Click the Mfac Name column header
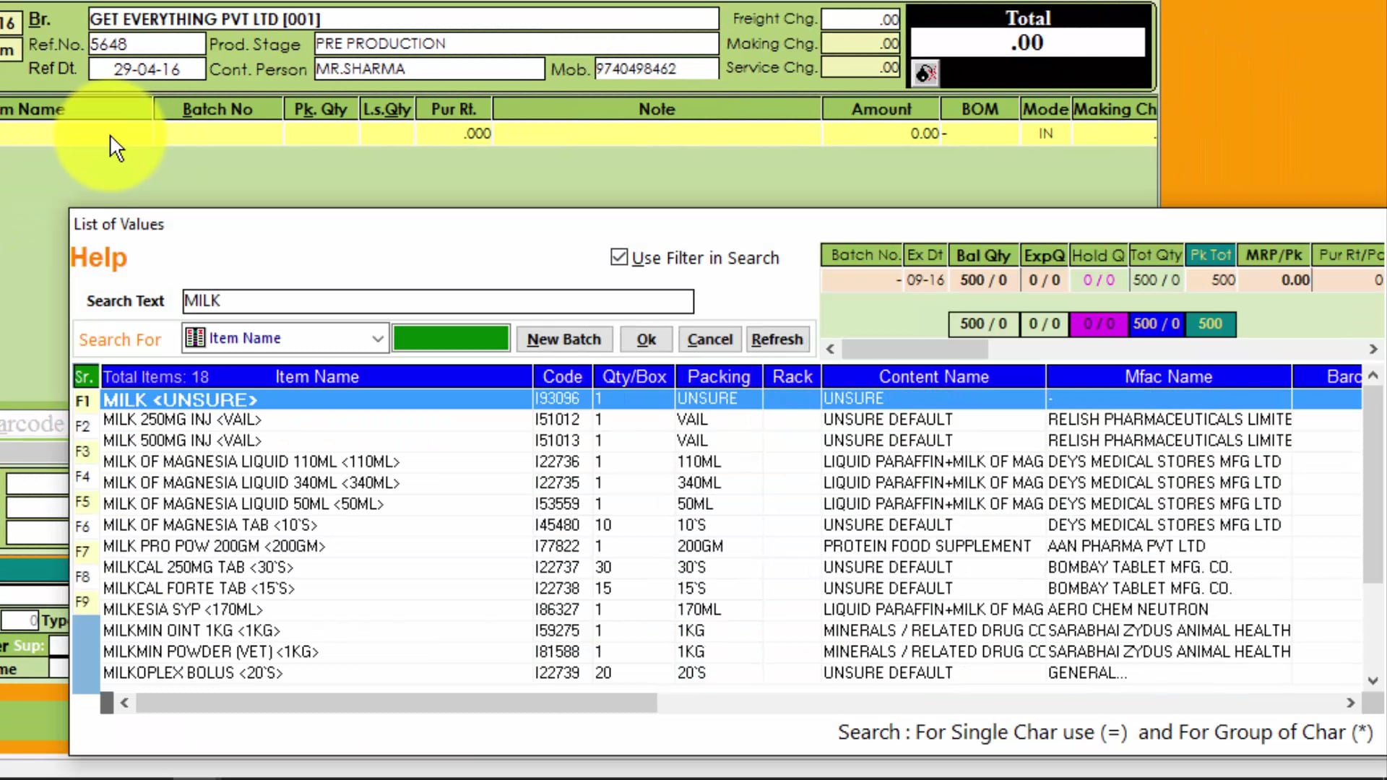1387x780 pixels. pos(1167,376)
